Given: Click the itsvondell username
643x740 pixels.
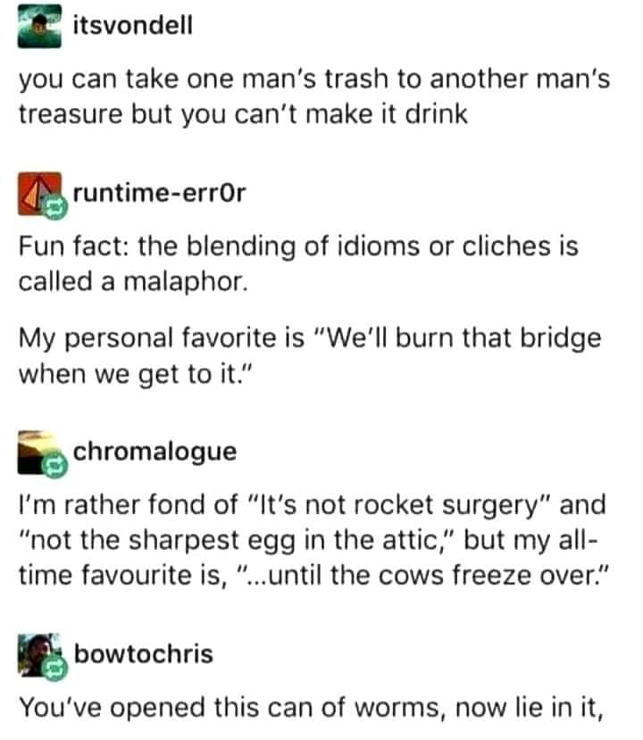Looking at the screenshot, I should point(133,25).
